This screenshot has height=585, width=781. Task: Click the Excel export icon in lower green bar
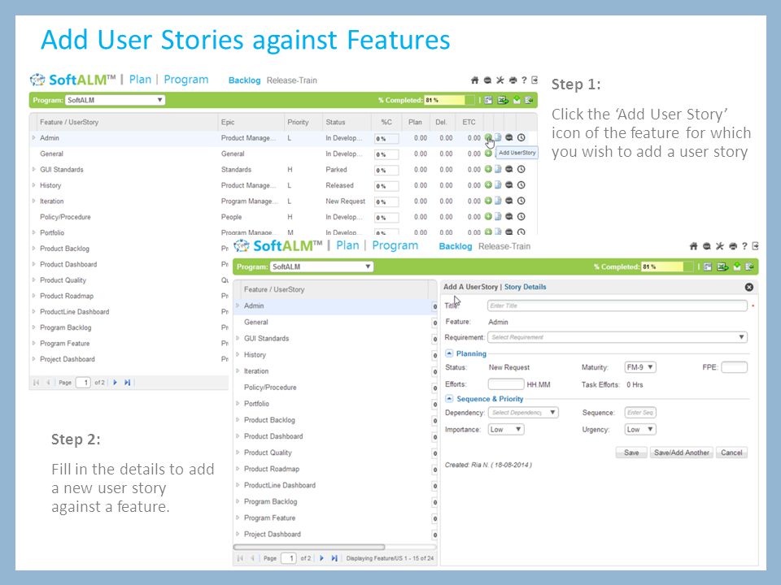(722, 267)
